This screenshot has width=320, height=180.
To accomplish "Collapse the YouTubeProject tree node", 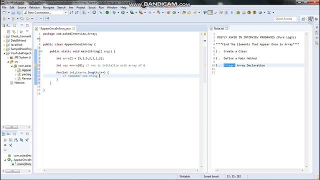I will coord(4,53).
